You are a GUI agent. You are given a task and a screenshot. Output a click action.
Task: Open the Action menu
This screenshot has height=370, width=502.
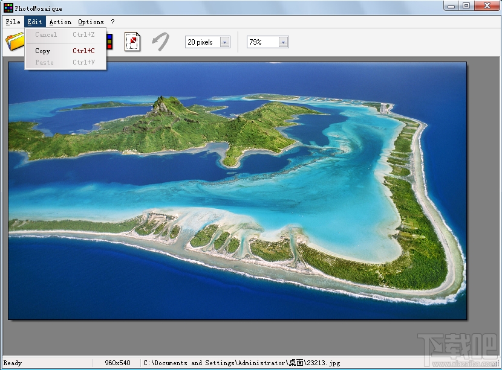point(60,22)
